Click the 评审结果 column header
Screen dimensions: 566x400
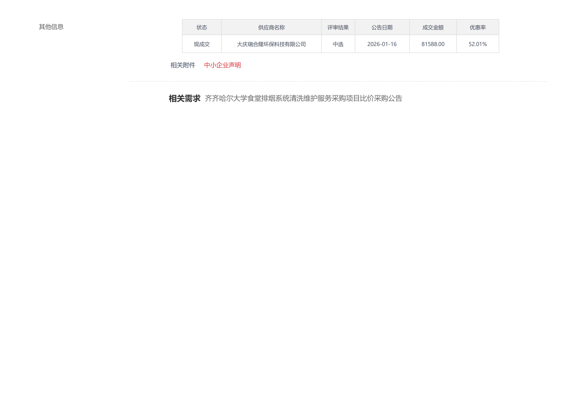point(338,27)
